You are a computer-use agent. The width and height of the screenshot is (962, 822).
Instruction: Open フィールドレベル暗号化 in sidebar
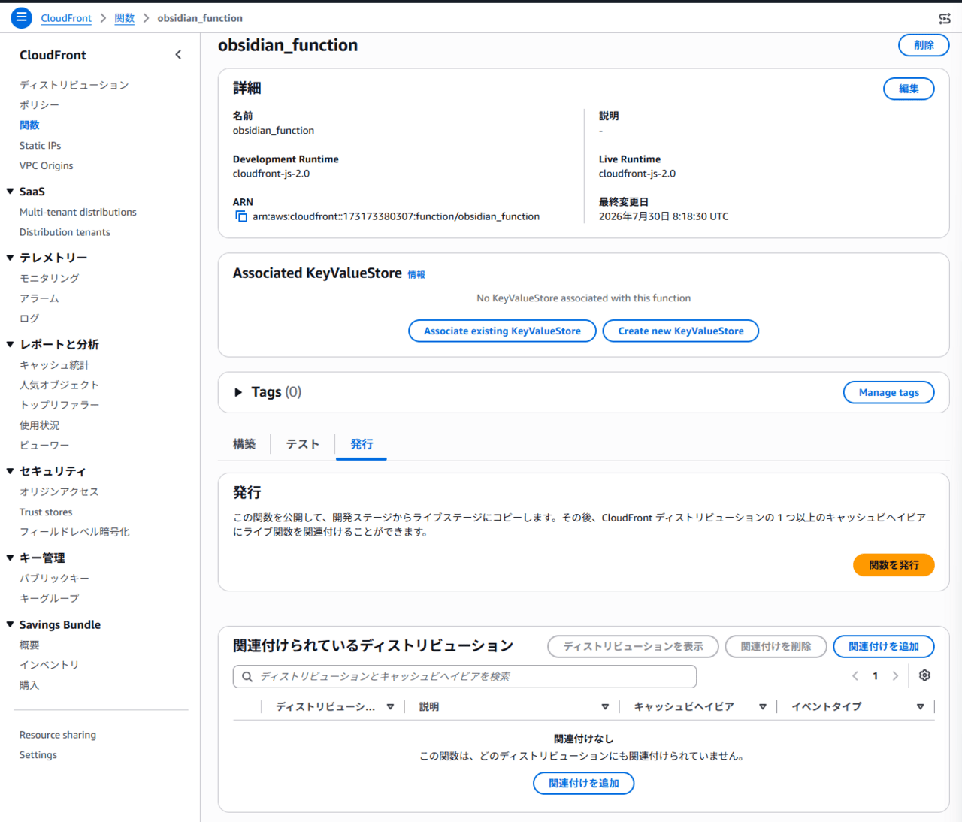point(74,532)
